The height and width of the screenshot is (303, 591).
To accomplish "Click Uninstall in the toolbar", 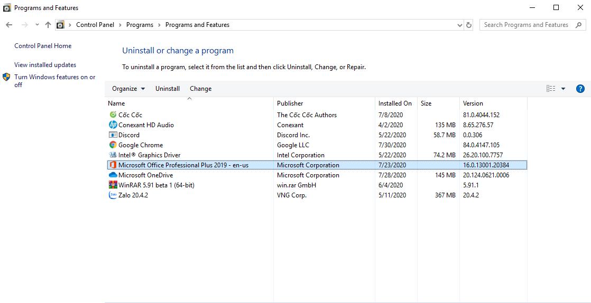I will tap(168, 89).
